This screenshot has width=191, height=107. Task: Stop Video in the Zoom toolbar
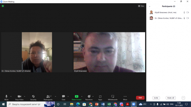pyautogui.click(x=19, y=97)
